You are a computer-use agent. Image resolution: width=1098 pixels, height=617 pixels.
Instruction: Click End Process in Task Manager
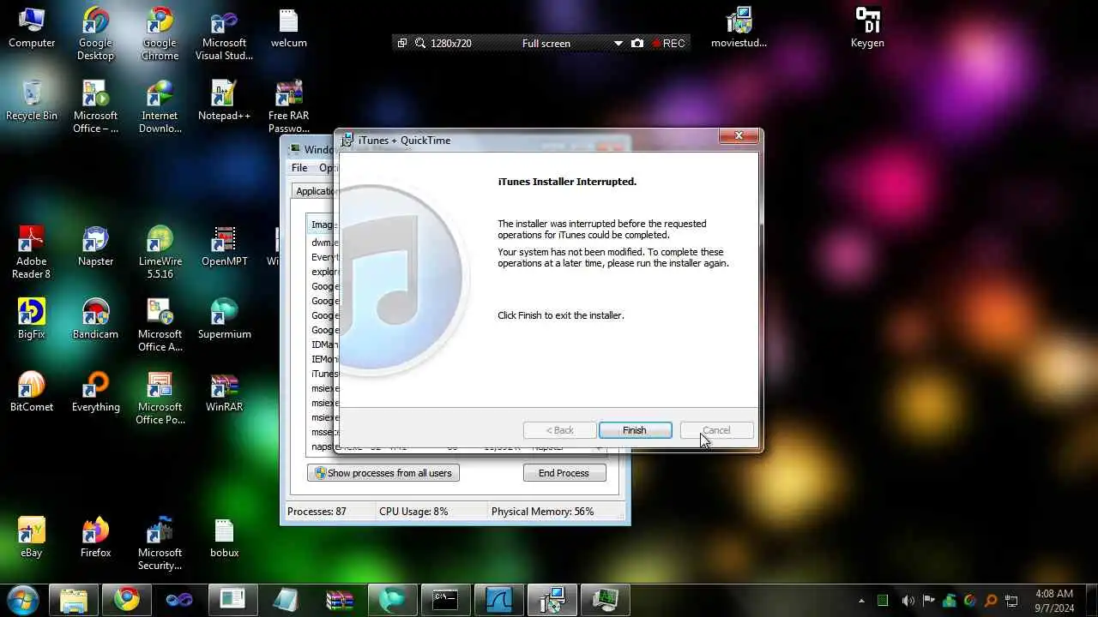(564, 473)
